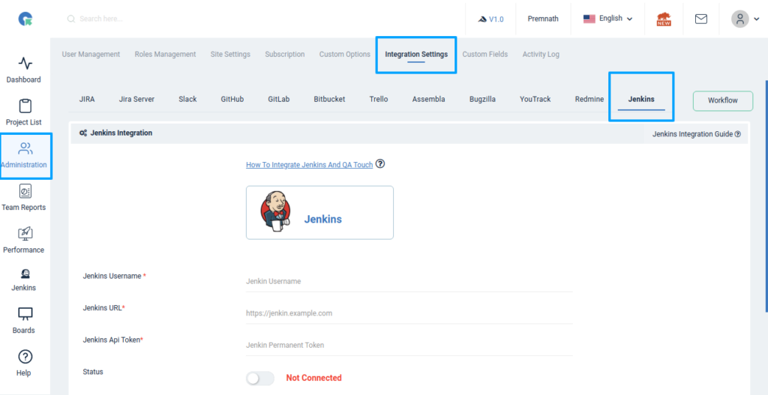Viewport: 768px width, 395px height.
Task: Open the Jenkins Integration Guide link
Action: tap(696, 133)
